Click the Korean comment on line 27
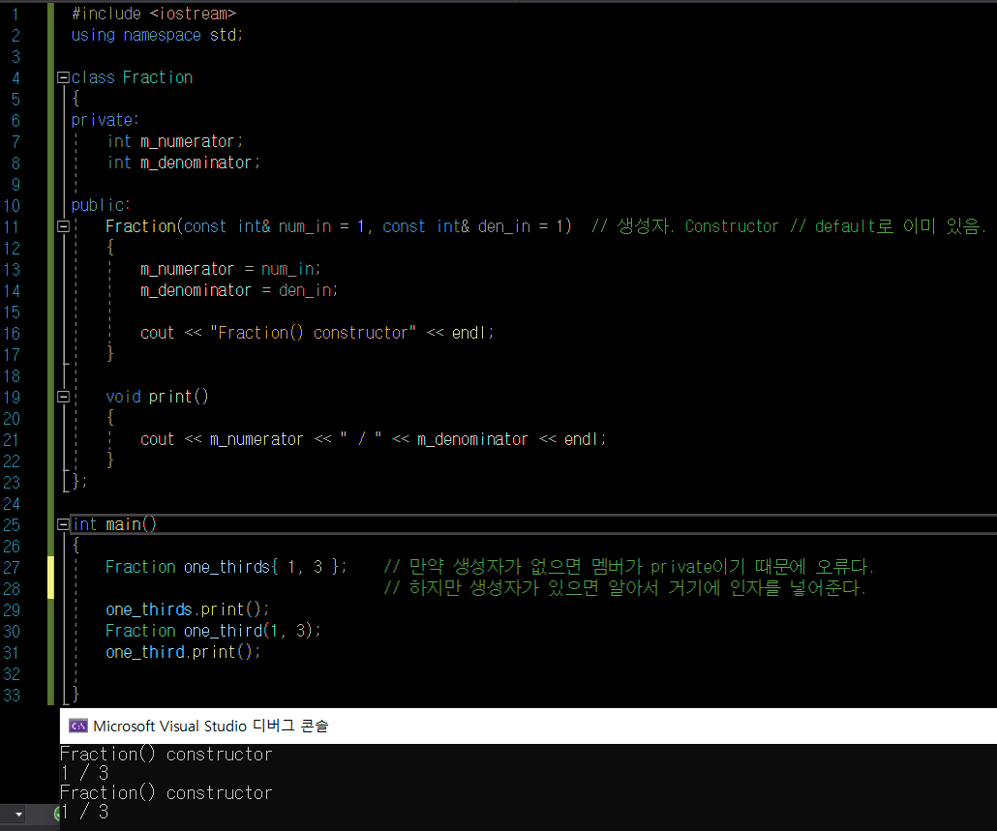 [x=629, y=567]
